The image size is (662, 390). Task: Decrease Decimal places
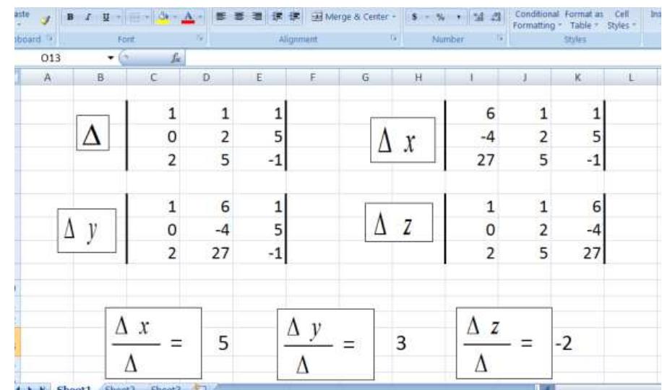pos(496,17)
